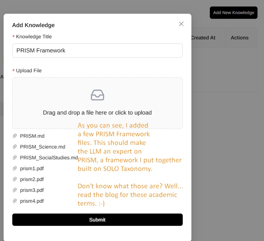
Task: Select the PRISM_Science.md file entry
Action: coord(43,147)
